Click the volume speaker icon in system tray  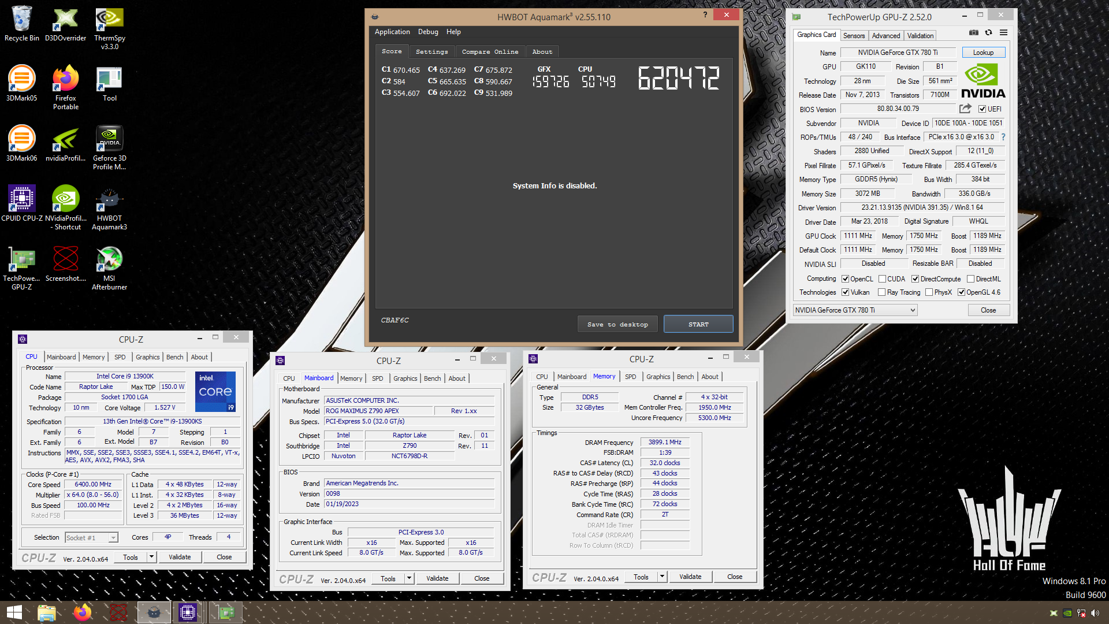pos(1095,614)
